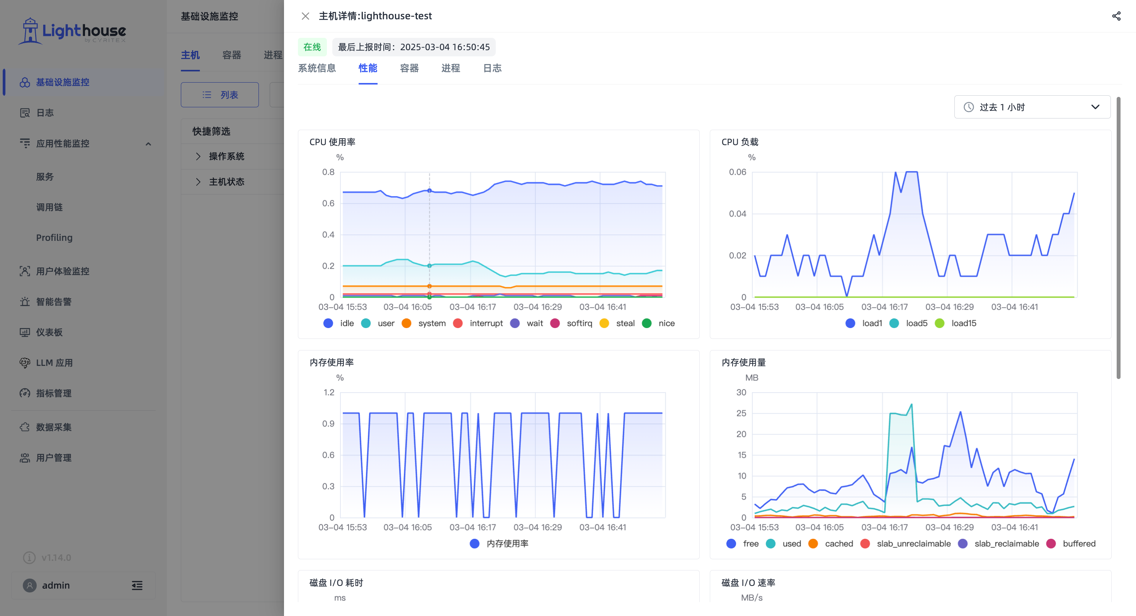This screenshot has height=616, width=1136.
Task: Toggle the wait series in CPU legend
Action: (x=527, y=323)
